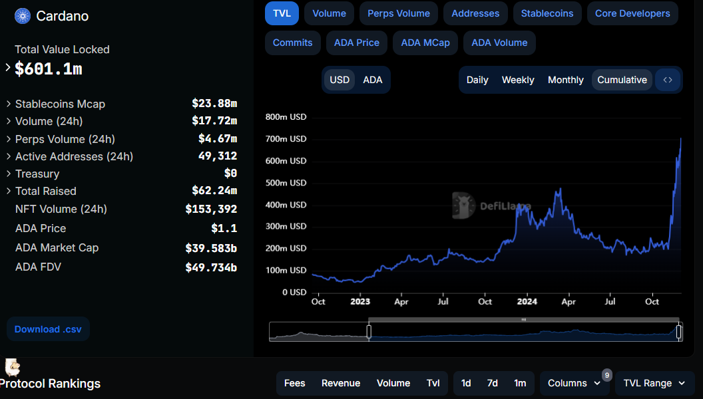The height and width of the screenshot is (399, 703).
Task: Click the Columns count badge showing 9
Action: [x=606, y=375]
